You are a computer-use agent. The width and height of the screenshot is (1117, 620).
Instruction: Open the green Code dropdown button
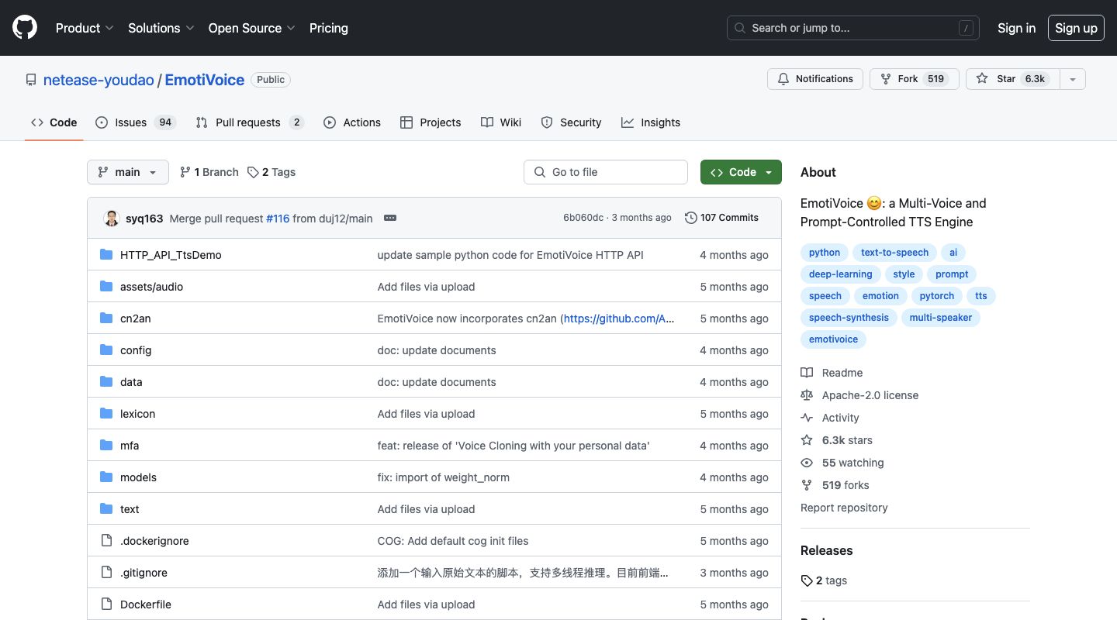click(741, 172)
